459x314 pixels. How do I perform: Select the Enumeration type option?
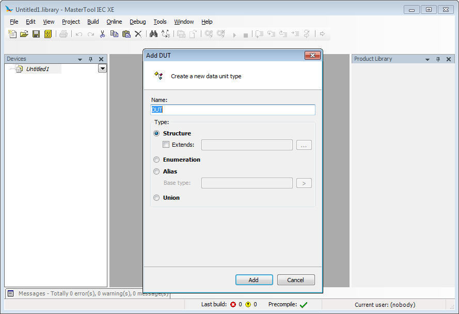(x=156, y=160)
